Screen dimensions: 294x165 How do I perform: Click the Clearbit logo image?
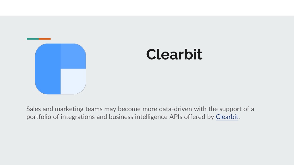pyautogui.click(x=61, y=69)
